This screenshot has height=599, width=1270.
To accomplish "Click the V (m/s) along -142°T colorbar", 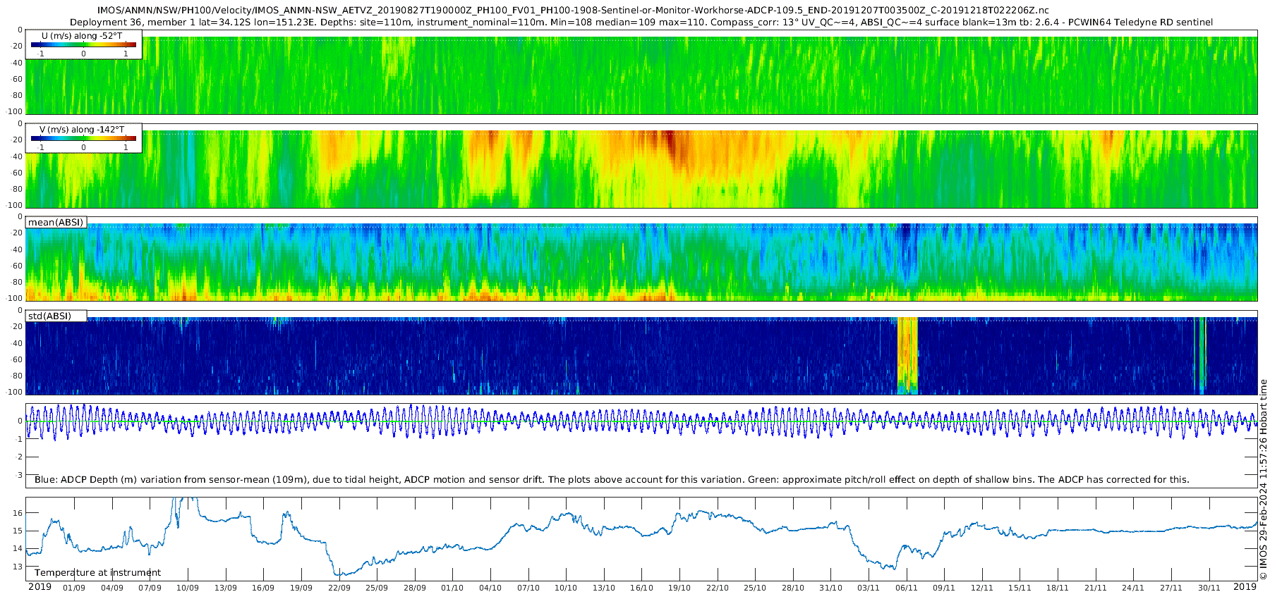I will pos(83,138).
